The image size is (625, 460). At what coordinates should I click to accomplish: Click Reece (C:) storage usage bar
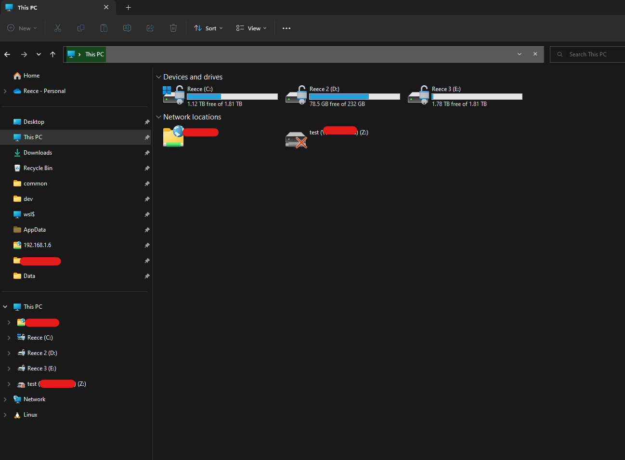point(232,97)
